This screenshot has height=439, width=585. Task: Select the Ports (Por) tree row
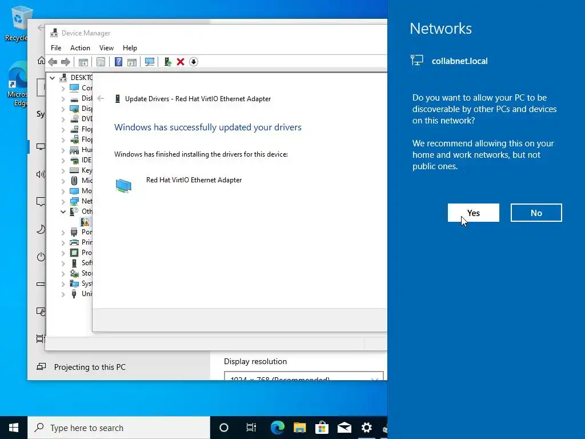[81, 232]
